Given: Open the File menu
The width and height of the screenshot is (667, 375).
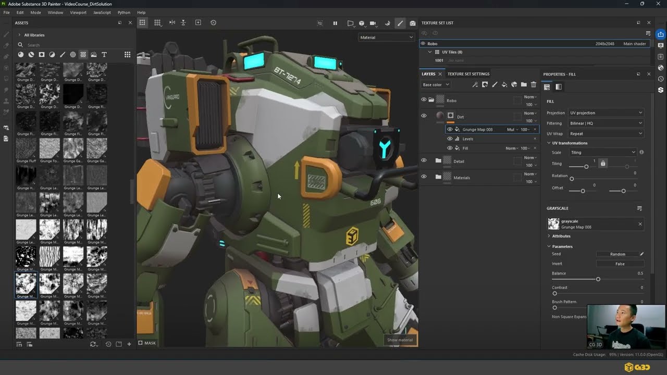Looking at the screenshot, I should (x=6, y=12).
